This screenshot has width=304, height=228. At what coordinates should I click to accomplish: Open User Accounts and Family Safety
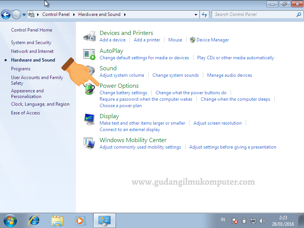[x=37, y=80]
